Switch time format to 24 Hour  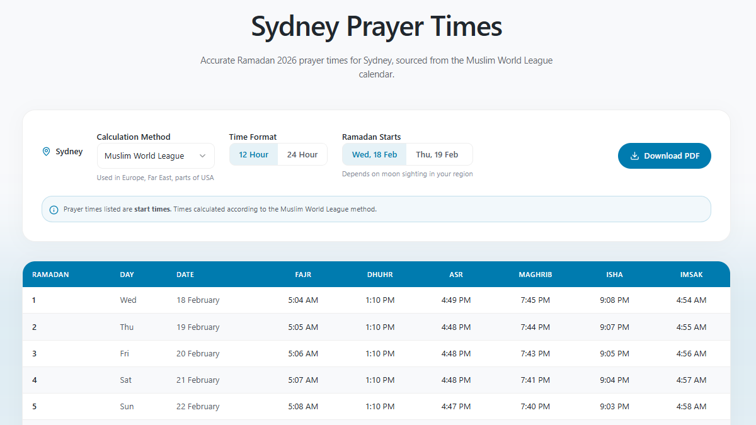pyautogui.click(x=302, y=154)
